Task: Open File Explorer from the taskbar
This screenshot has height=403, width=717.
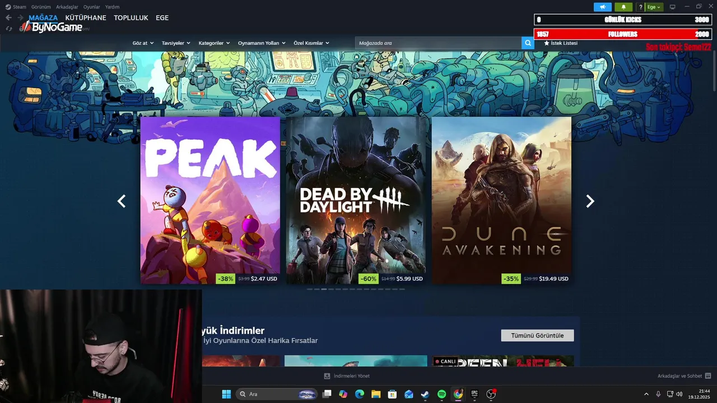Action: point(376,394)
